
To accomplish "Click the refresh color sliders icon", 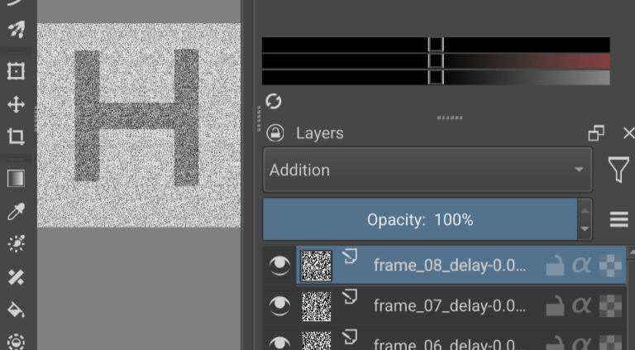I will click(x=274, y=101).
